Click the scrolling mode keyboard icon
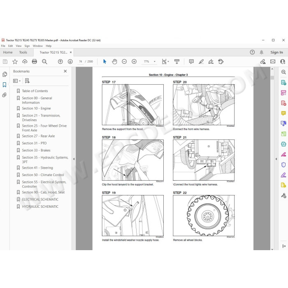Image resolution: width=288 pixels, height=288 pixels. [x=177, y=62]
